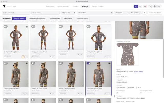Go to the Dashboard tab
Screen dimensions: 164x103
click(50, 6)
